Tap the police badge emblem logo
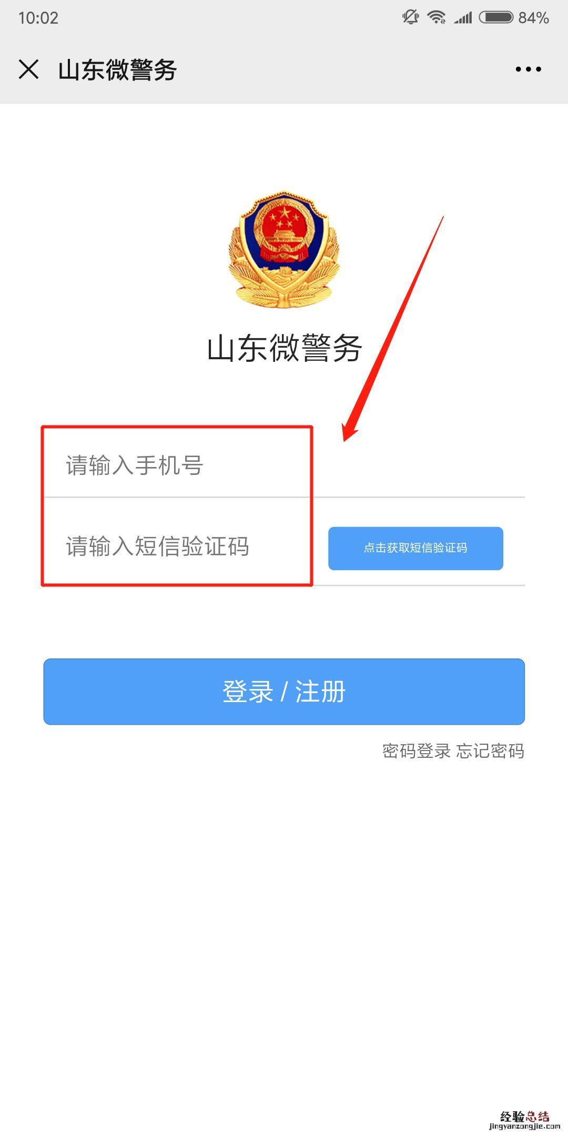Viewport: 568px width, 1136px height. [284, 249]
